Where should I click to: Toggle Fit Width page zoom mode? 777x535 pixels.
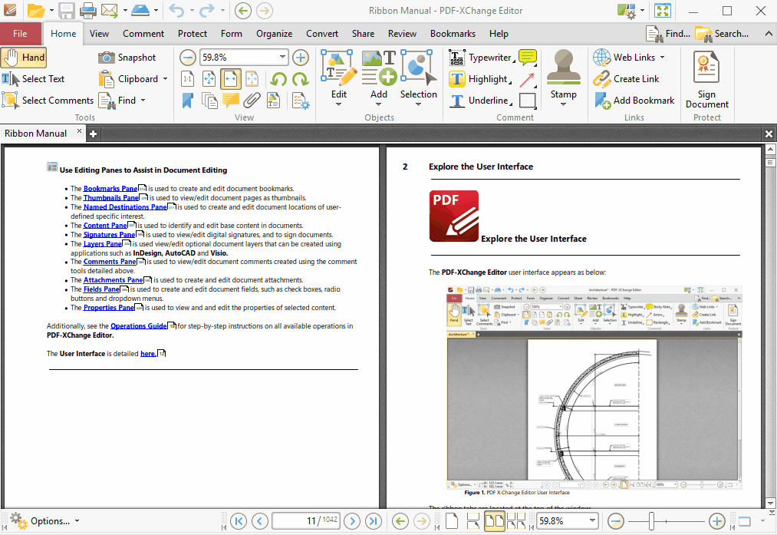(x=229, y=78)
